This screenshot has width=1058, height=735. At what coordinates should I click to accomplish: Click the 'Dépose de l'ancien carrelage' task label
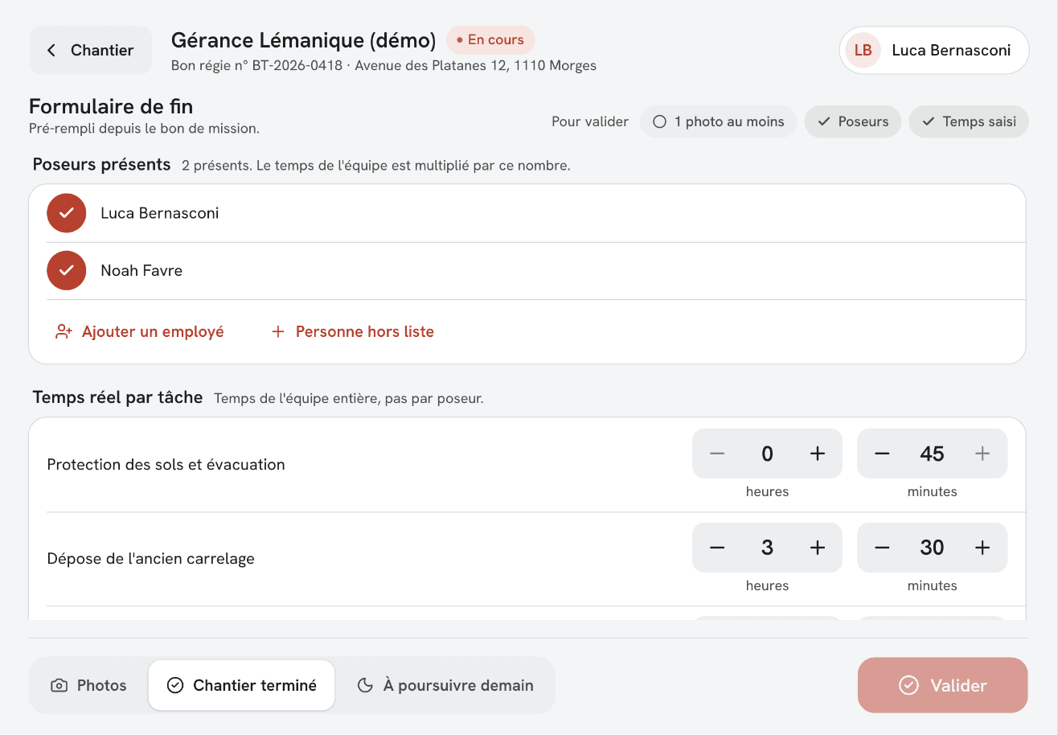[151, 558]
